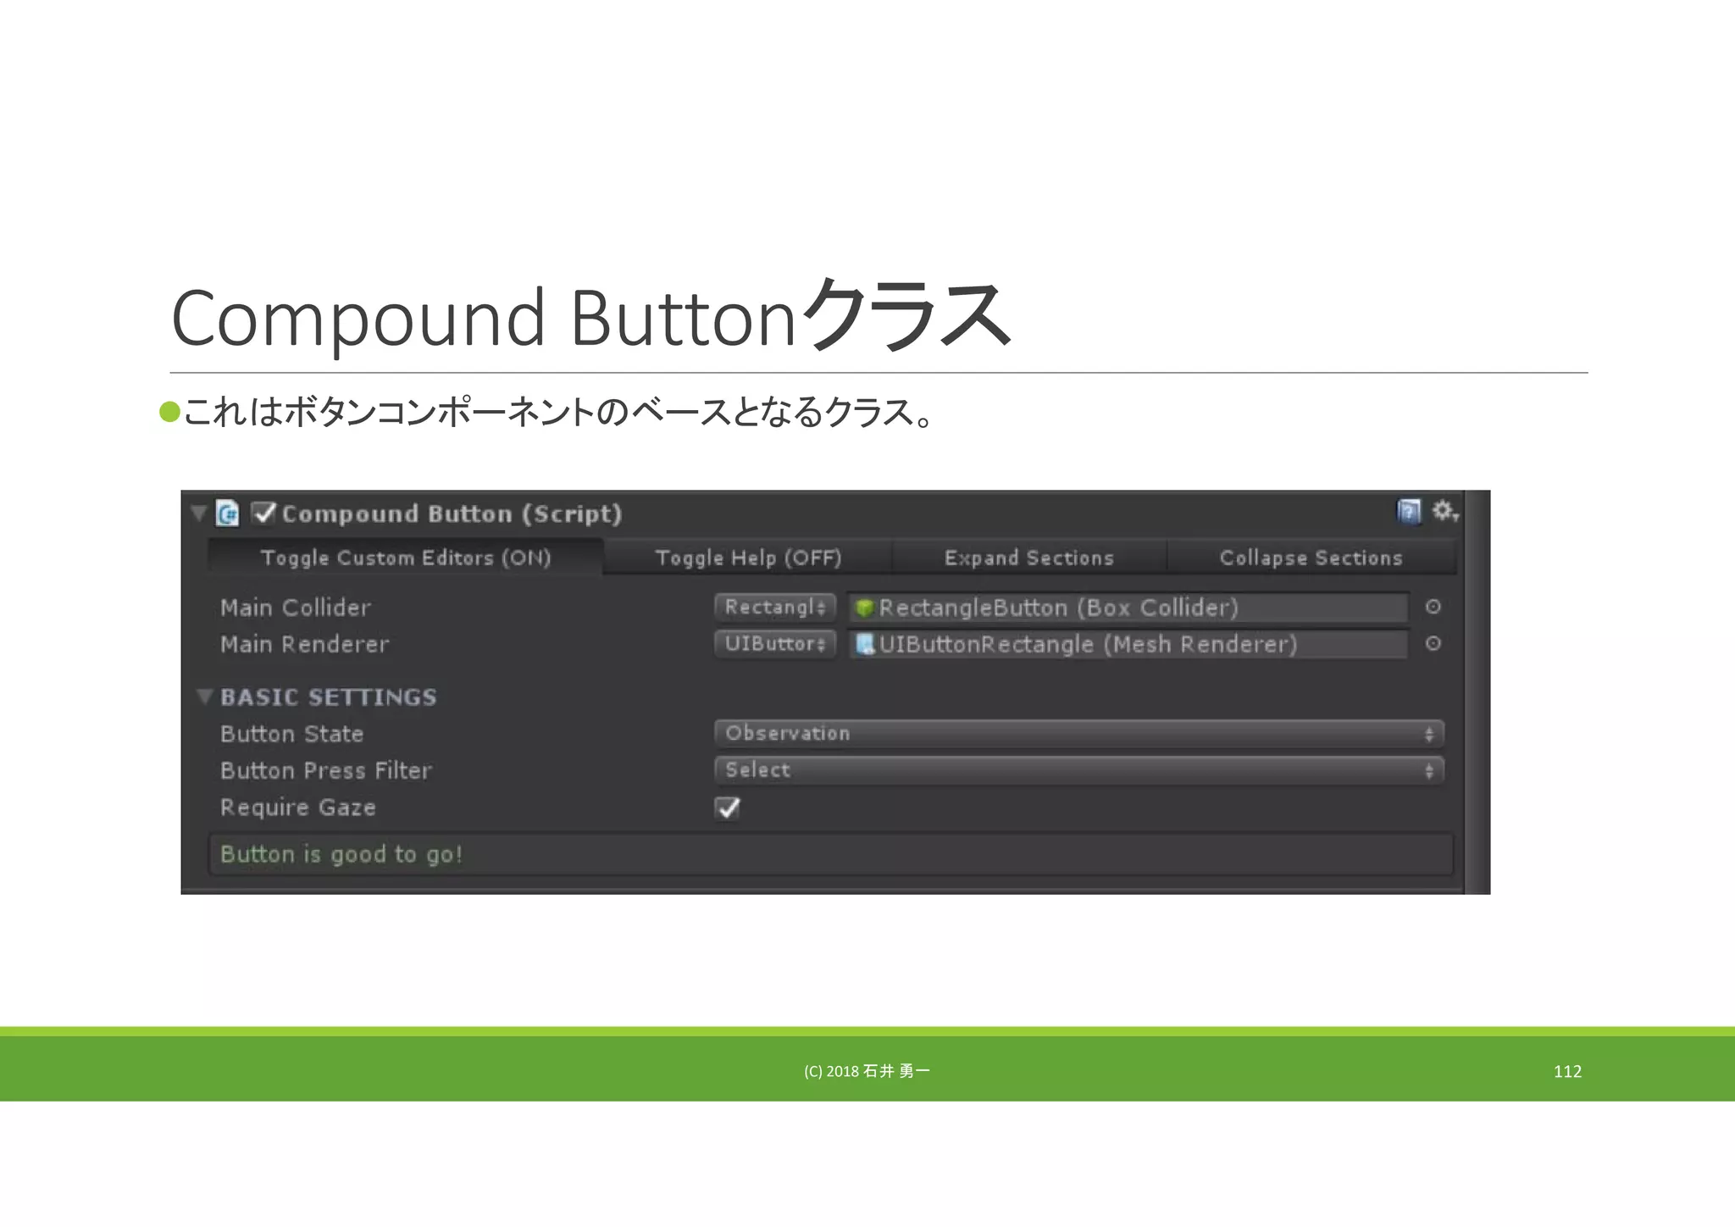This screenshot has width=1735, height=1227.
Task: Click the inspector vertical scrollbar
Action: [1477, 691]
